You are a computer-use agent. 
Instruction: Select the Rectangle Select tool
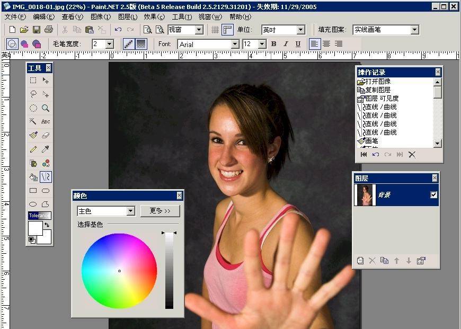(33, 81)
